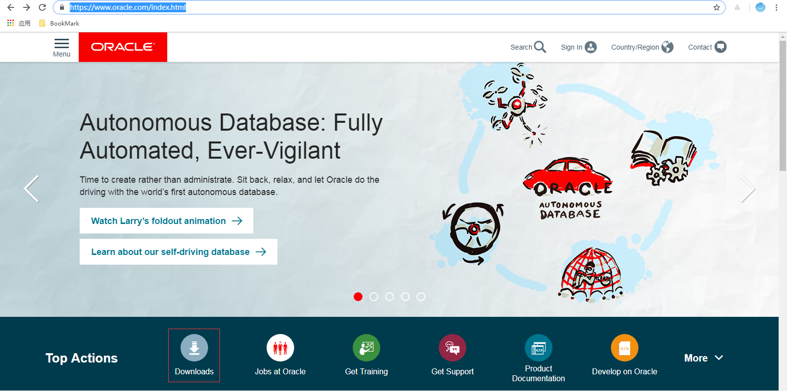Click the Develop on Oracle code icon
Image resolution: width=787 pixels, height=391 pixels.
coord(625,348)
